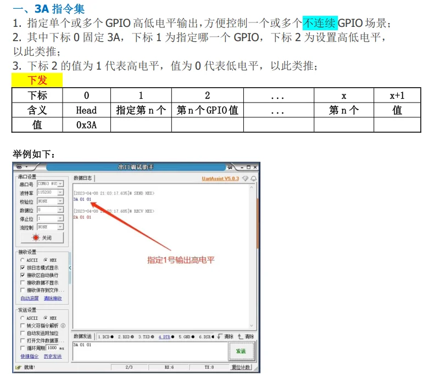Click the small arrow beside the logo icon
Viewport: 423px width, 374px height.
click(26, 167)
